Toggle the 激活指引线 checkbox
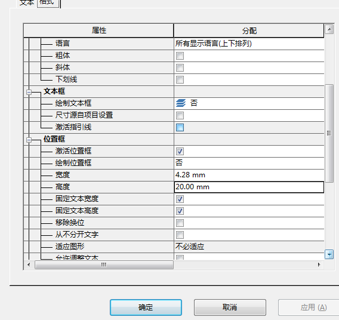Viewport: 339px width, 320px height. click(x=180, y=127)
